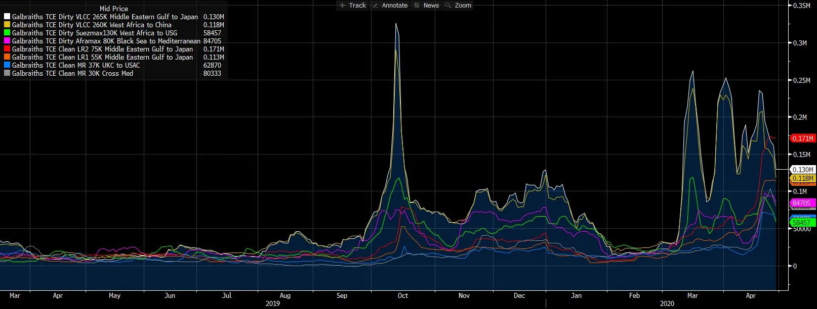This screenshot has height=309, width=817.
Task: Open the Annotate tool label
Action: [395, 5]
